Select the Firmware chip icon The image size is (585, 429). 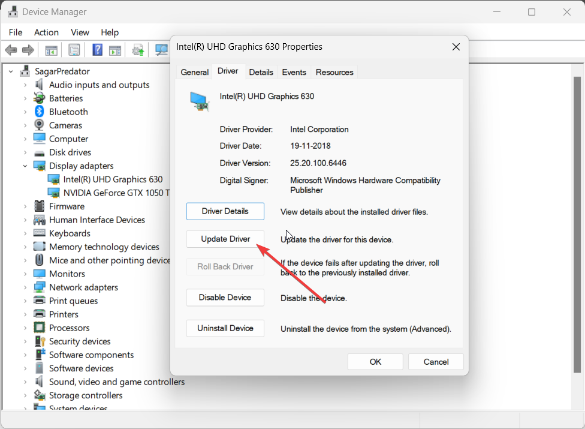(39, 206)
